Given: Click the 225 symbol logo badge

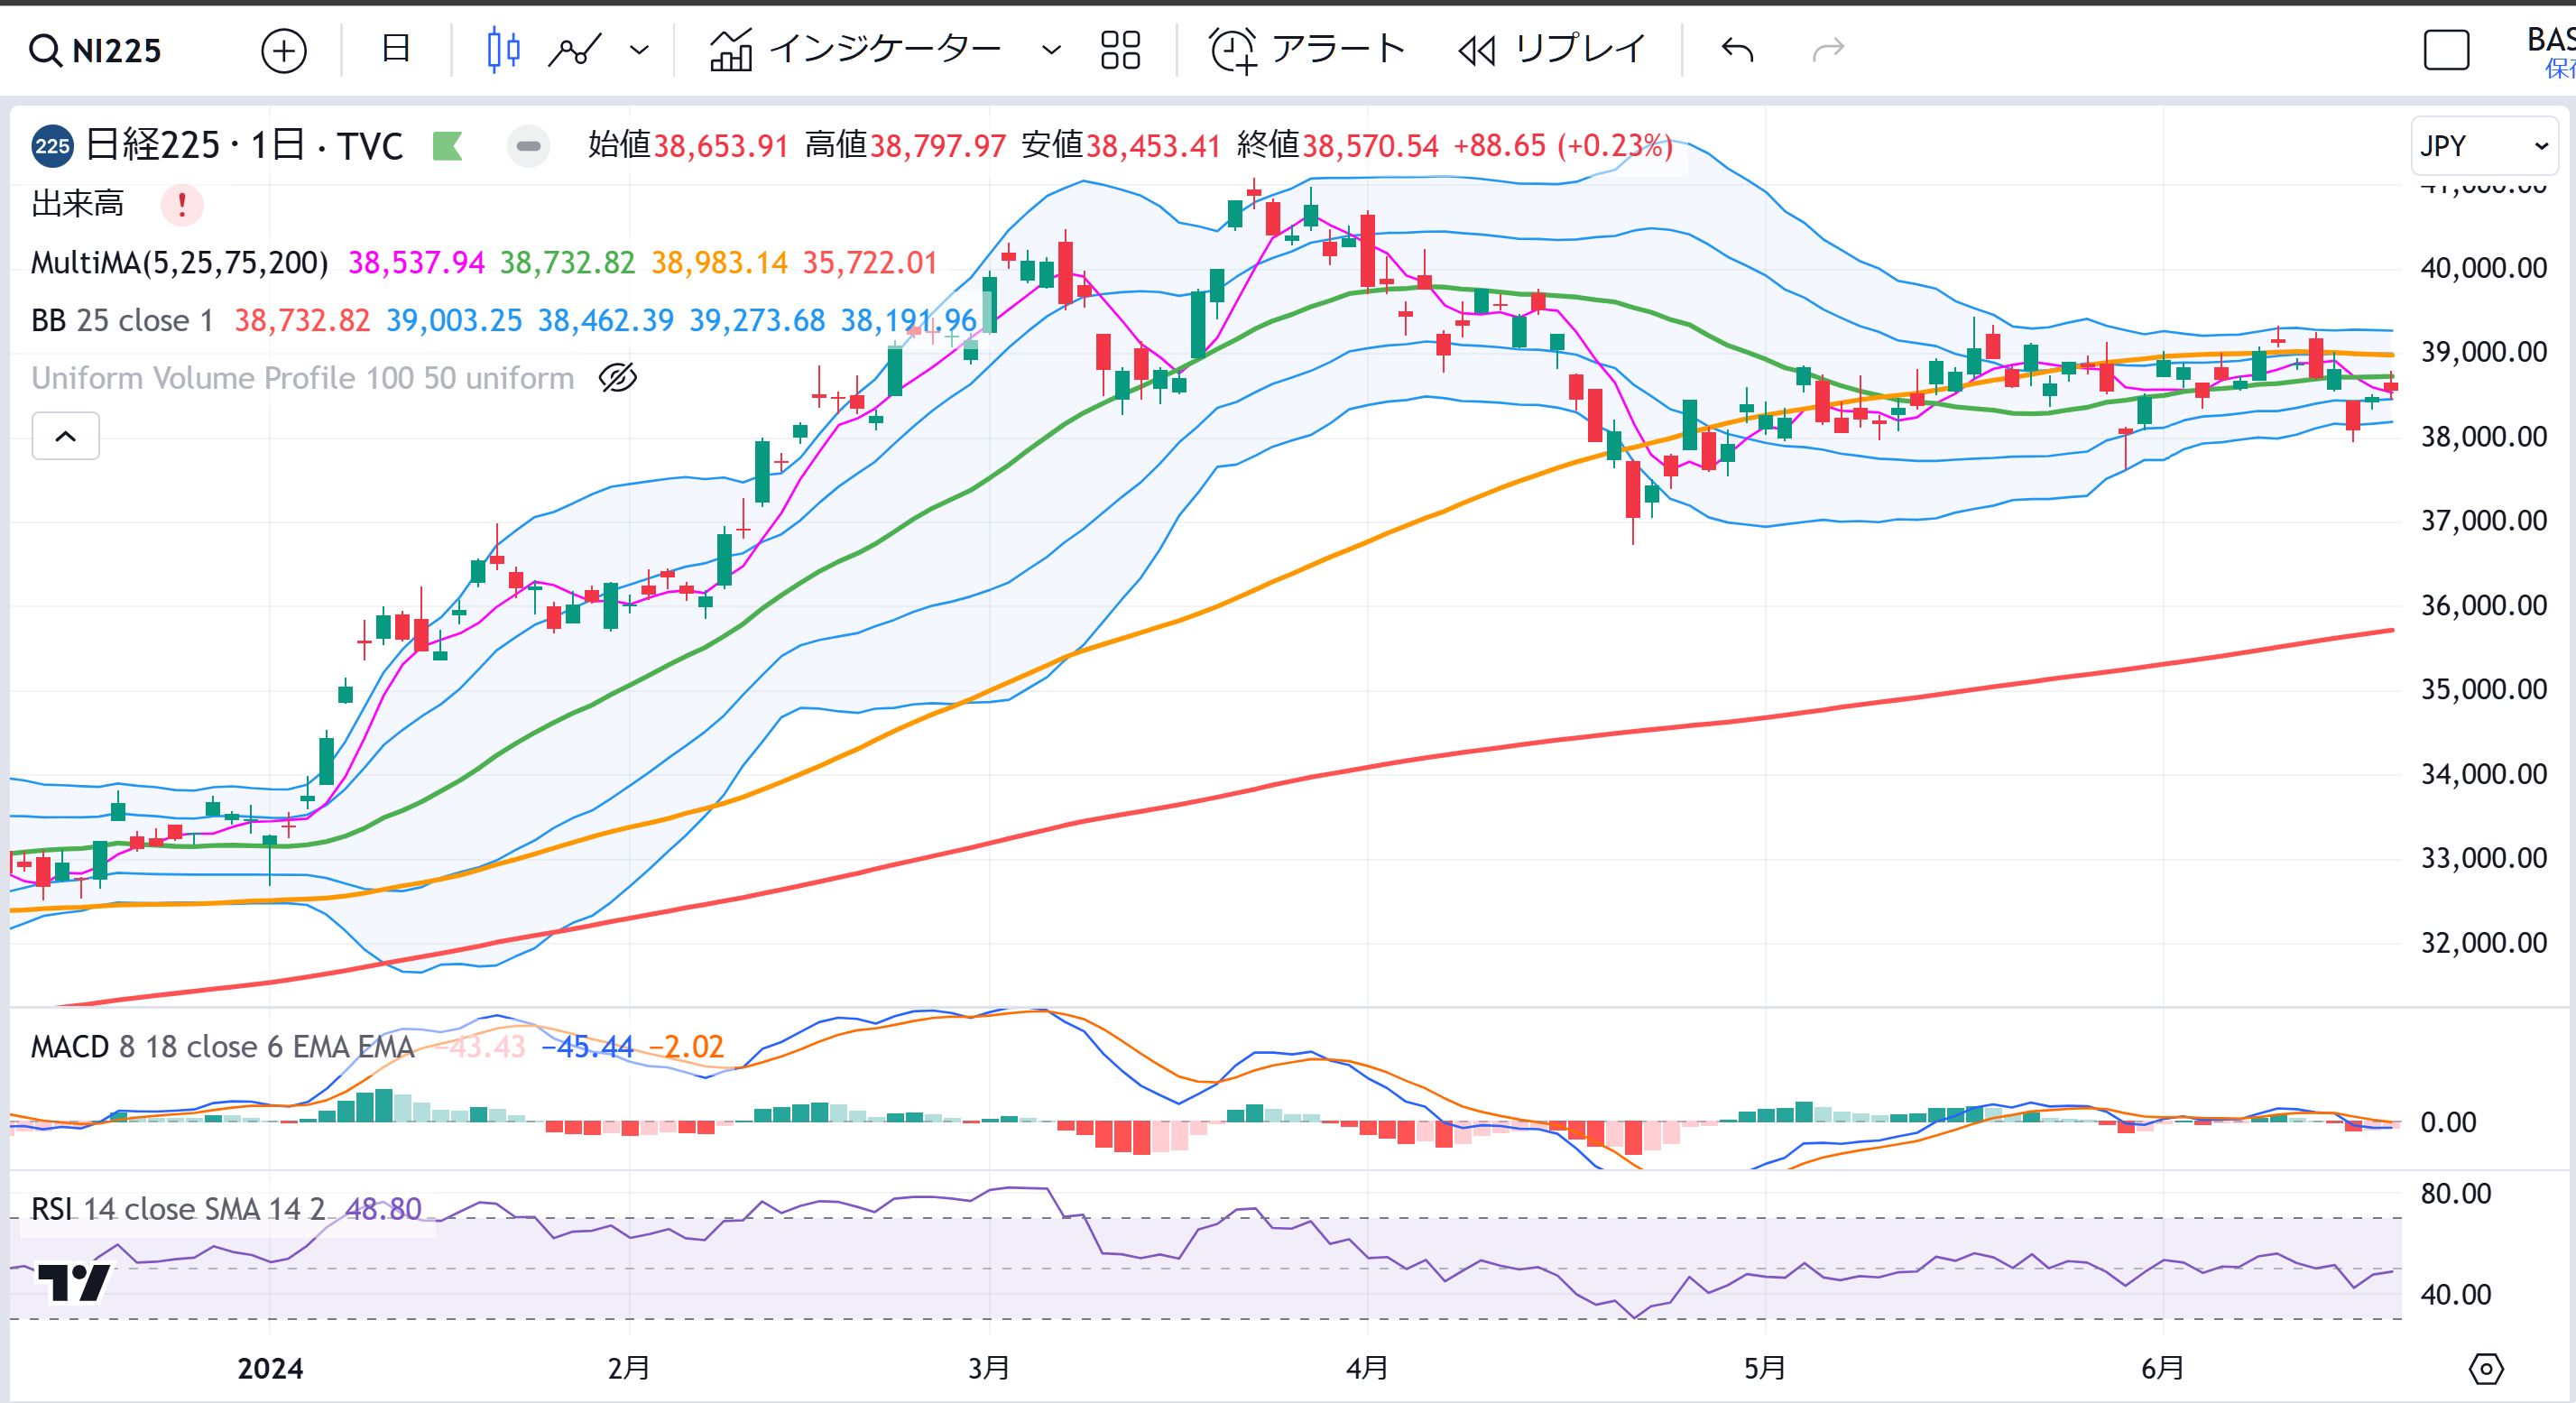Looking at the screenshot, I should (52, 146).
